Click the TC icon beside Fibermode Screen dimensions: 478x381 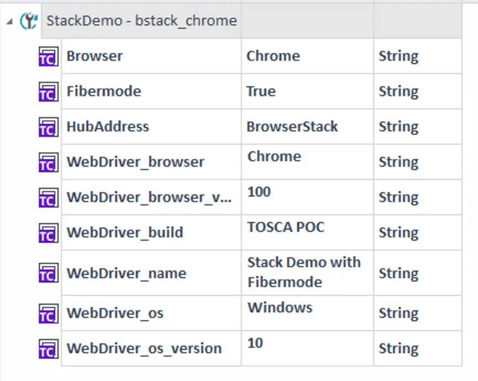coord(48,92)
